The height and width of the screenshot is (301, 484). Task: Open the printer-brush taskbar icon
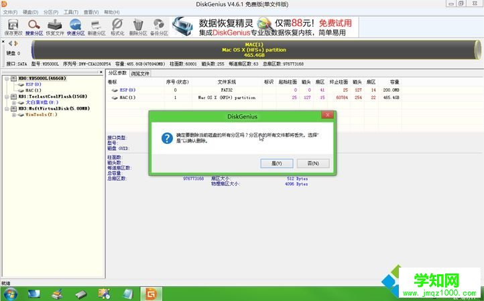point(58,294)
